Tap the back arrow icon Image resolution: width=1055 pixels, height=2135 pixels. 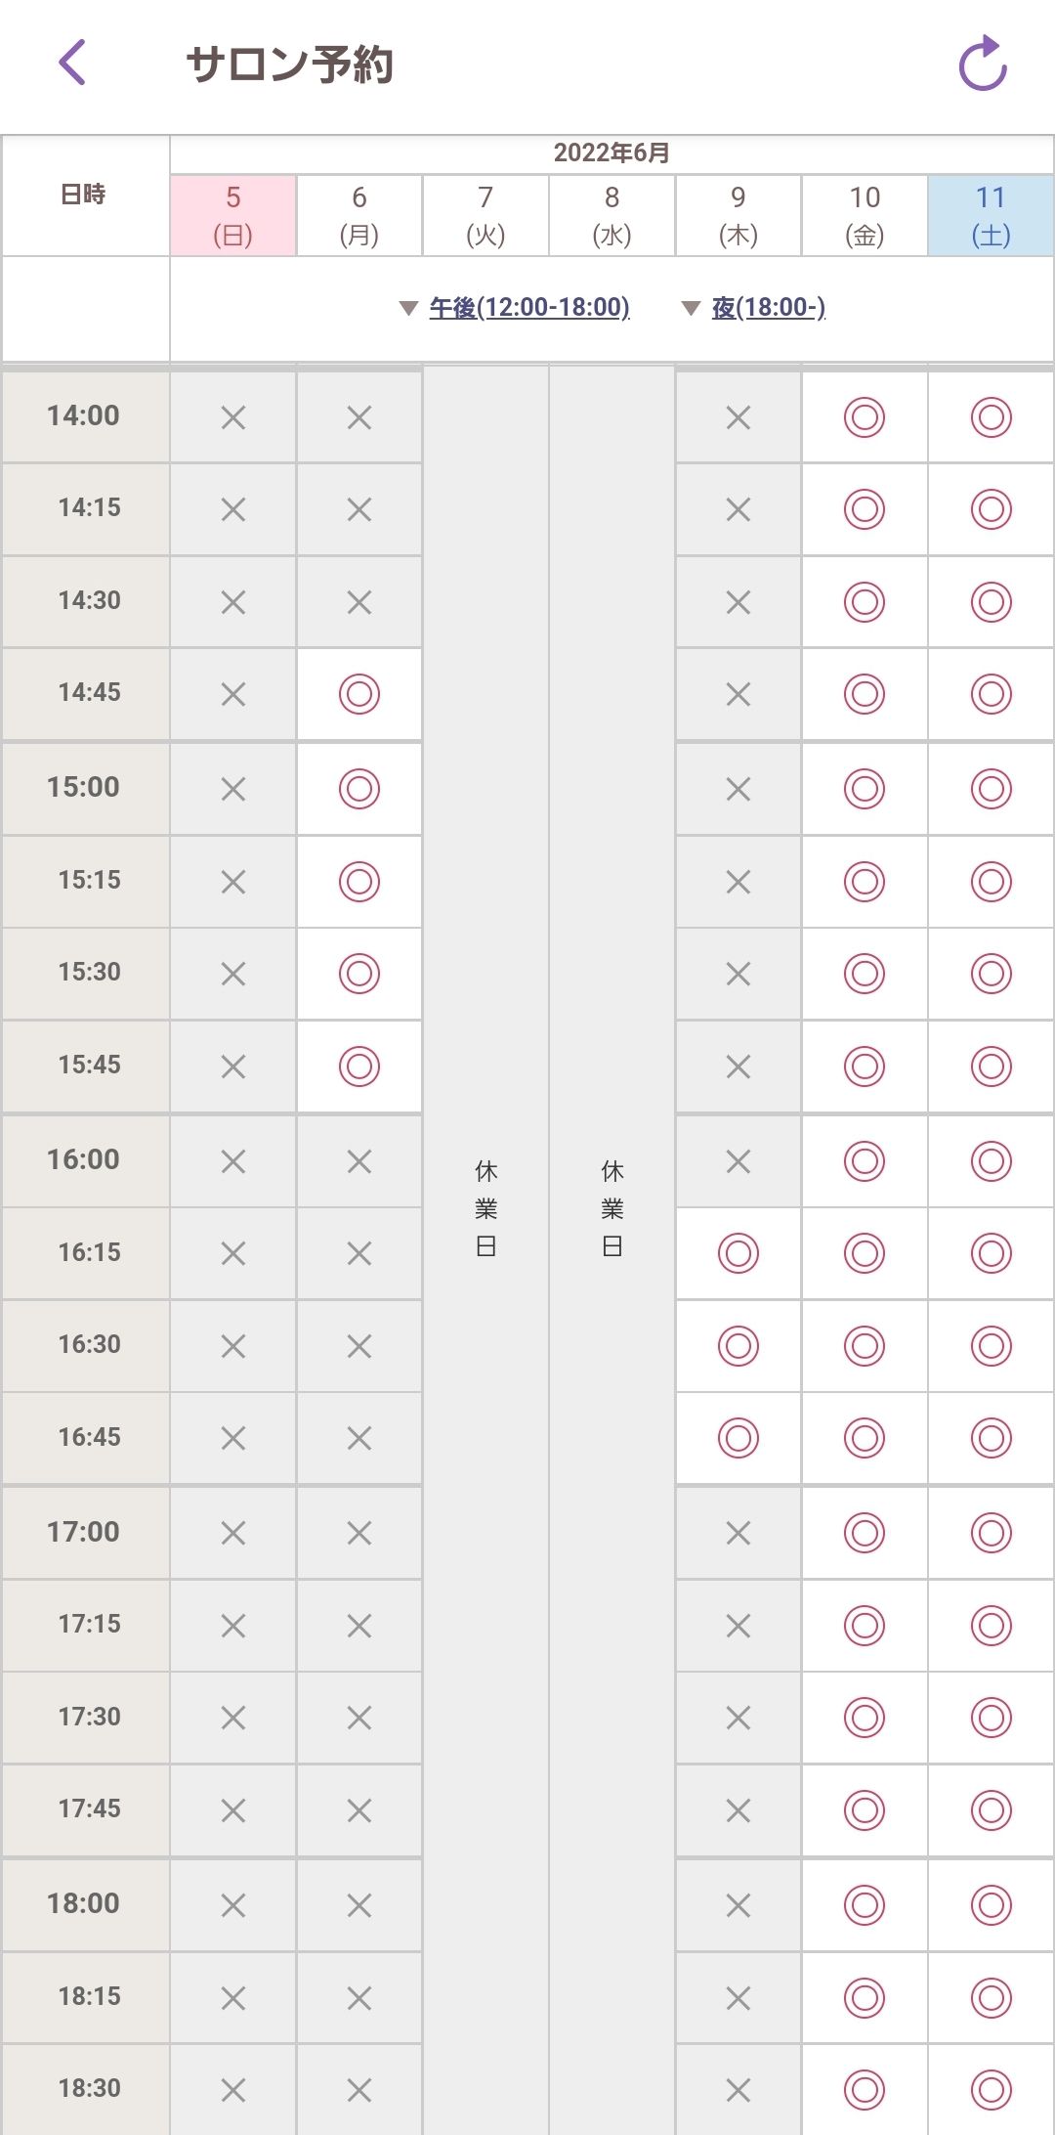click(x=73, y=64)
